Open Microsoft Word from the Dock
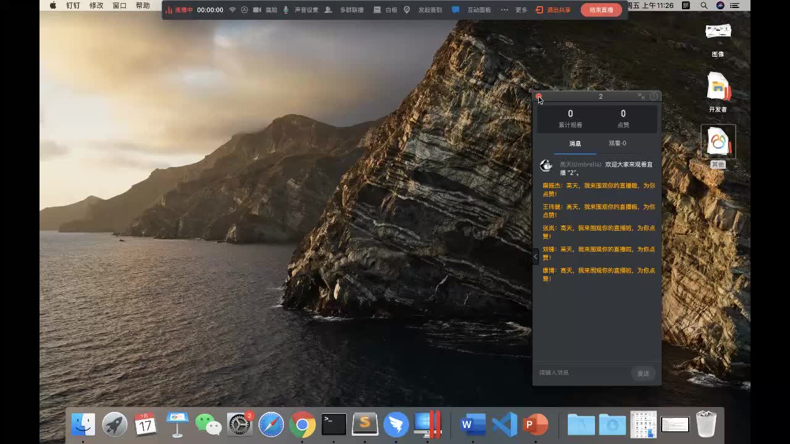This screenshot has height=444, width=790. click(x=473, y=424)
